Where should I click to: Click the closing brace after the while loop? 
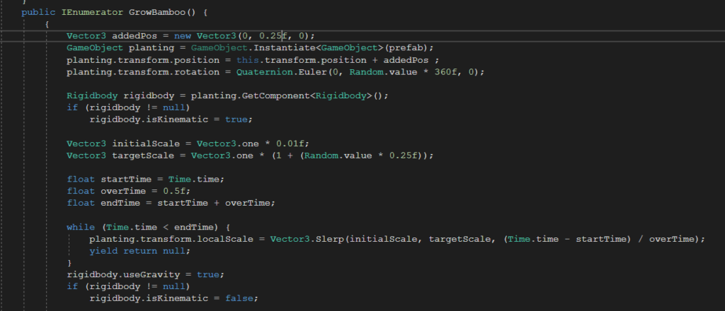pos(69,263)
